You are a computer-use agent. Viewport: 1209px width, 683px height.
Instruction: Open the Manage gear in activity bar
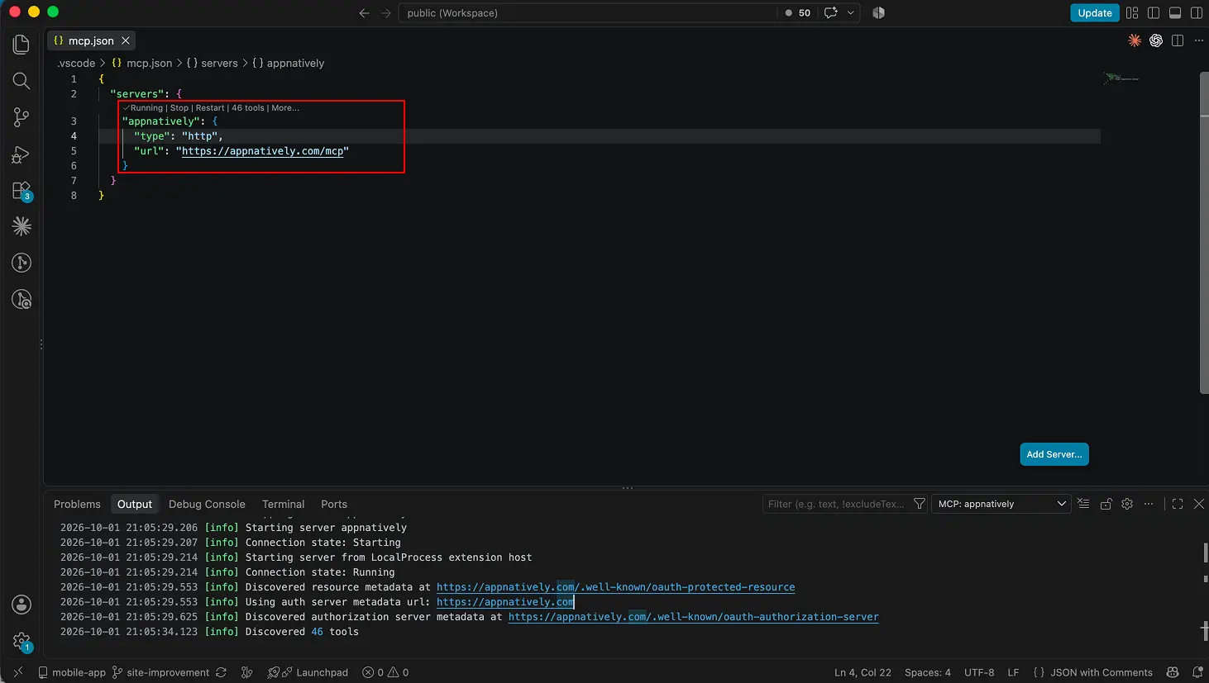pyautogui.click(x=22, y=641)
